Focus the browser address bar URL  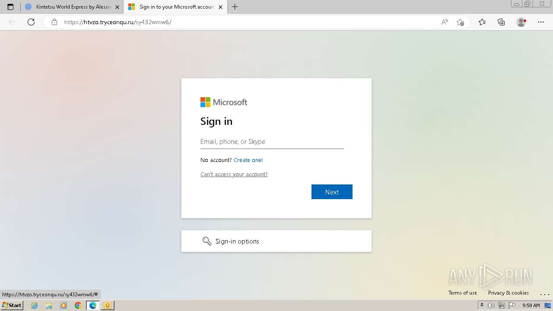(118, 22)
